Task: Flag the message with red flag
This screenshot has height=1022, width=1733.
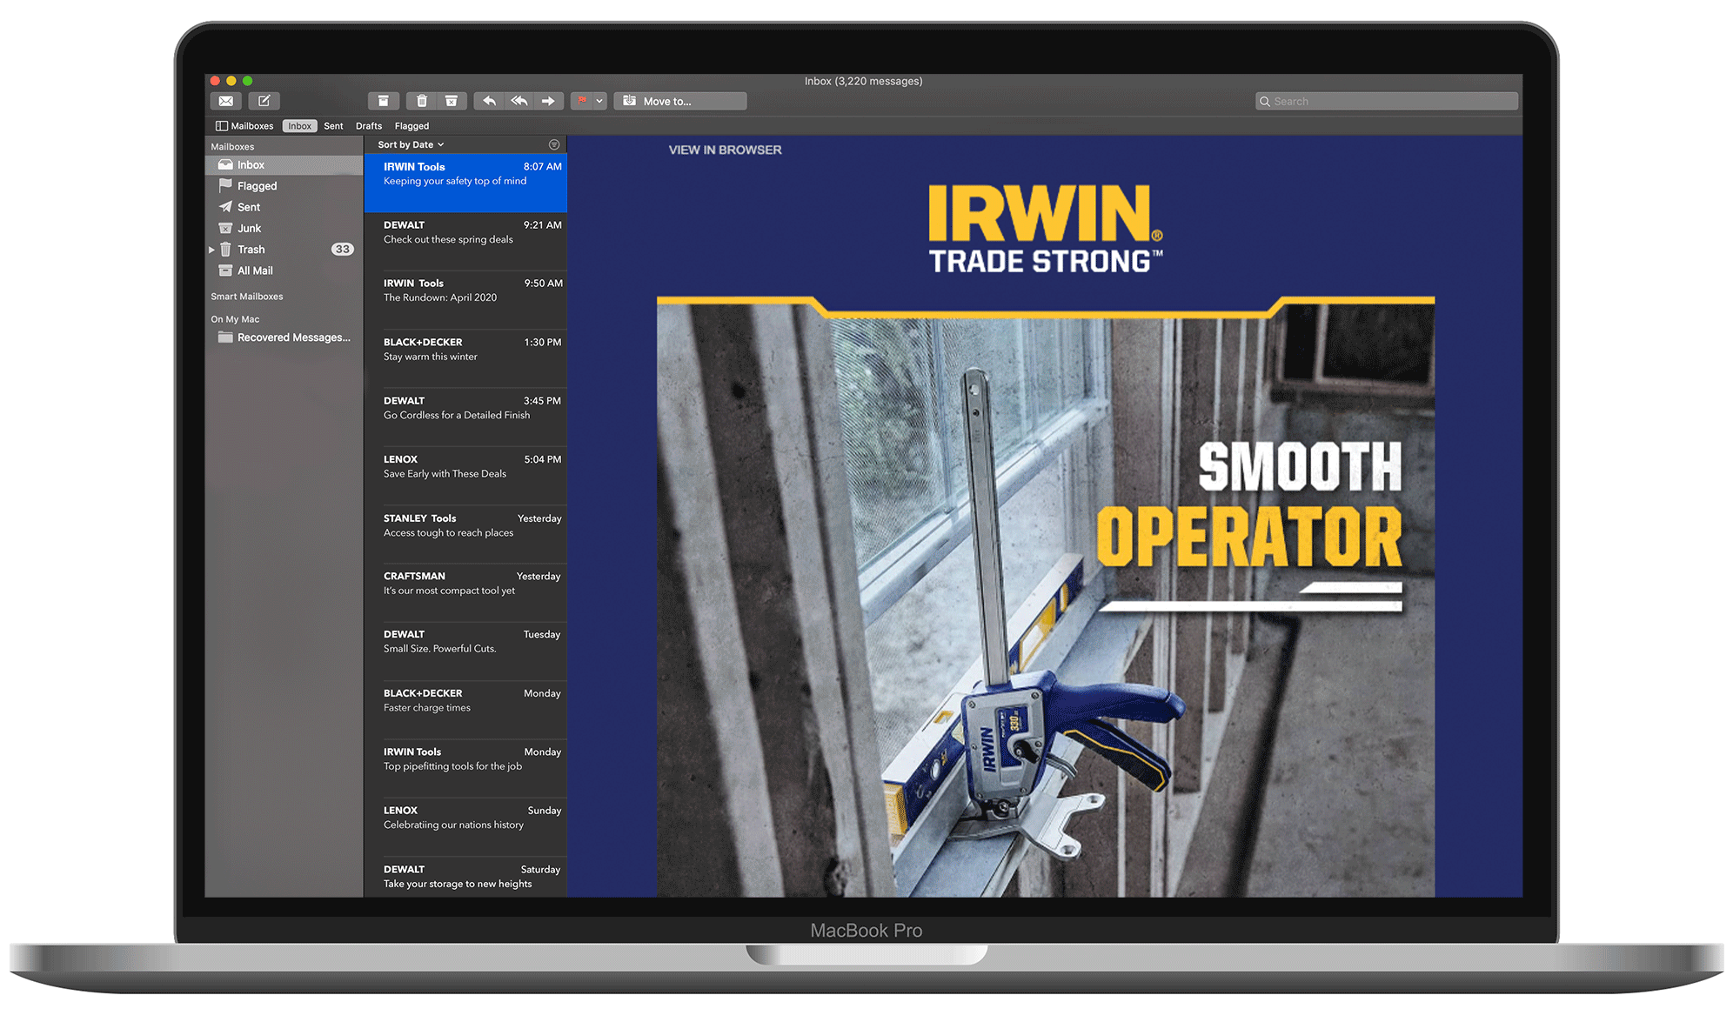Action: (582, 101)
